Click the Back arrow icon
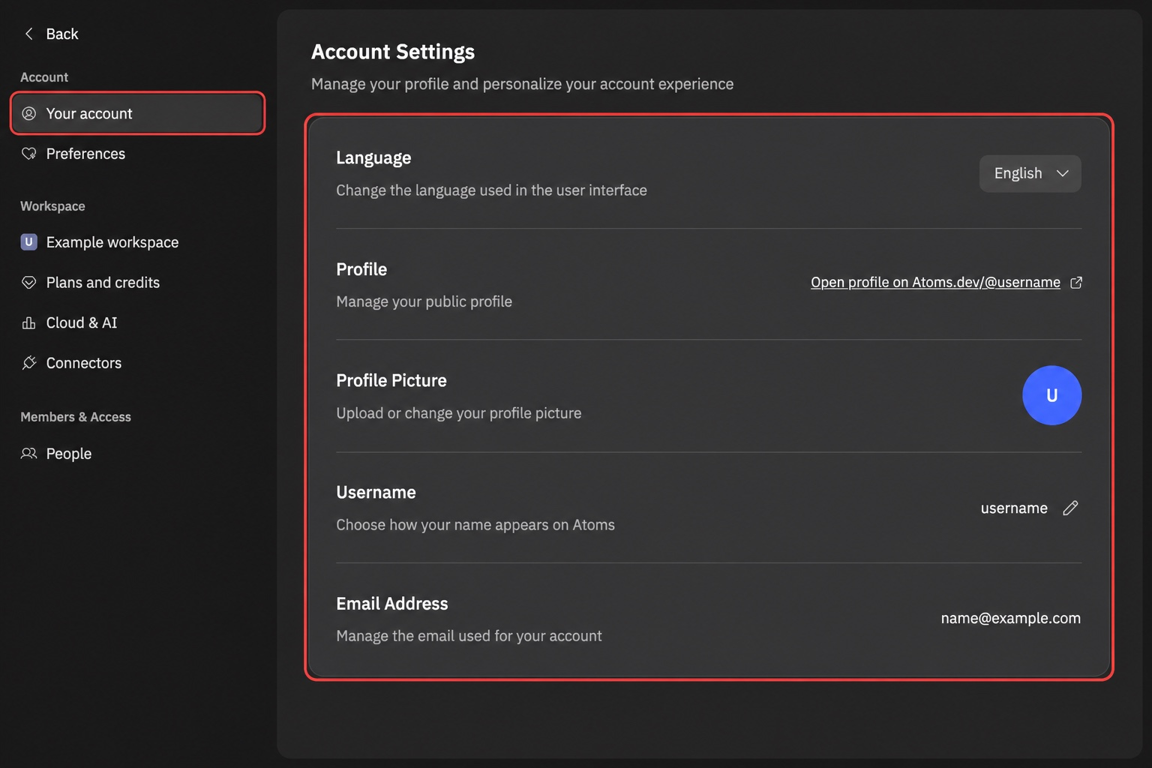 click(x=28, y=34)
